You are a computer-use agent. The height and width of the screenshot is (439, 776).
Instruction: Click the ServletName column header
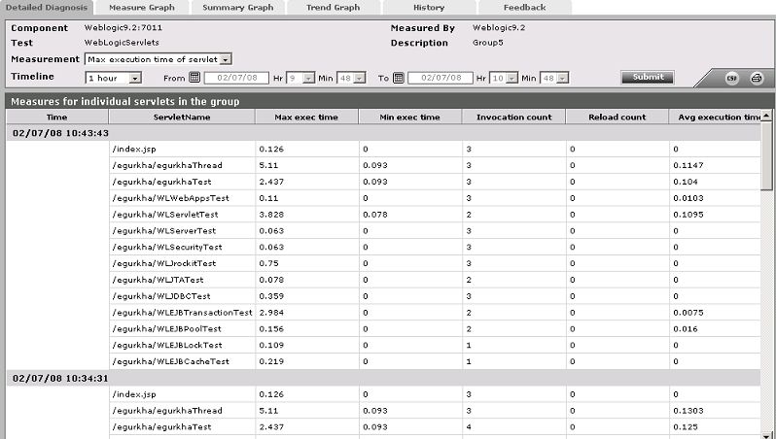click(182, 118)
